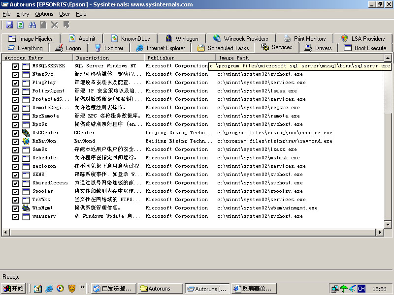Disable the RsRavMon service checkbox
The width and height of the screenshot is (394, 295).
coord(16,142)
